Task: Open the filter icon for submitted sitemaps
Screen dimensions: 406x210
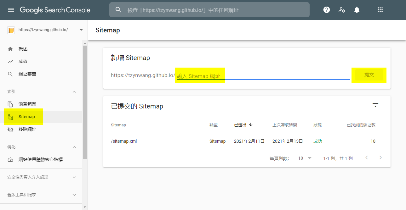Action: pyautogui.click(x=375, y=105)
